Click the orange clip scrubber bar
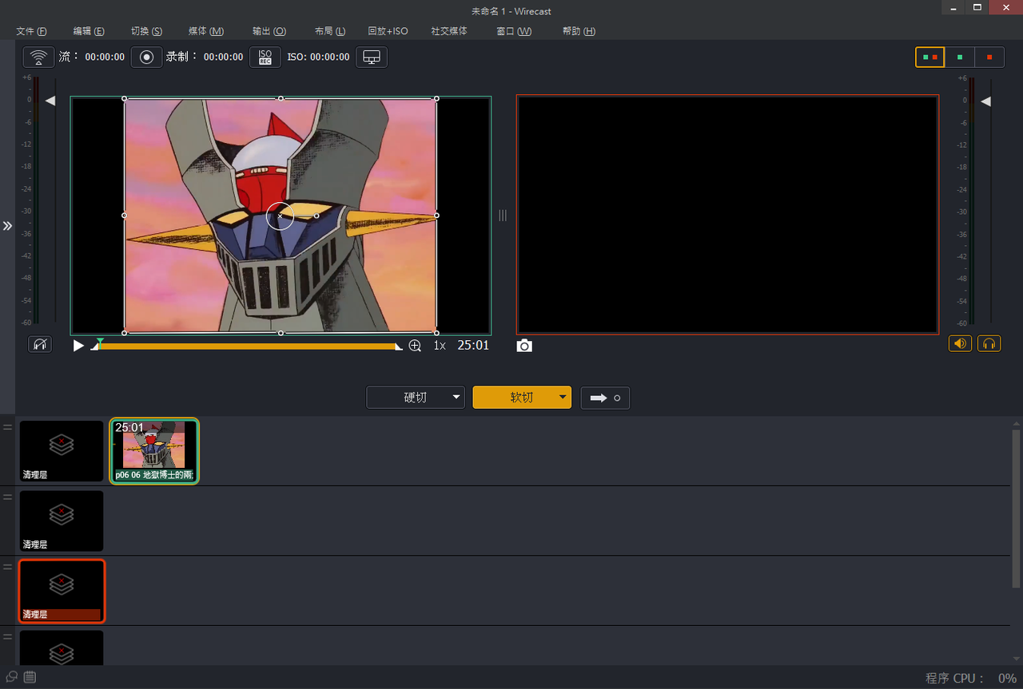This screenshot has height=689, width=1023. point(249,346)
